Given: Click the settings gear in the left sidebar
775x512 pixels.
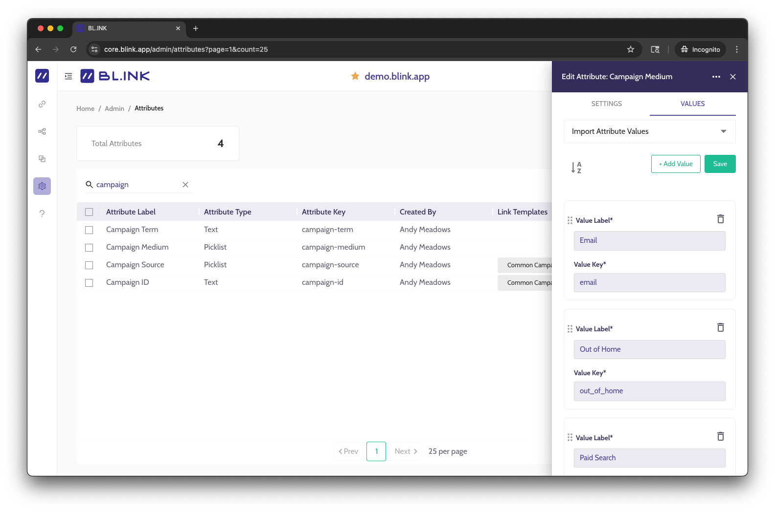Looking at the screenshot, I should [42, 186].
